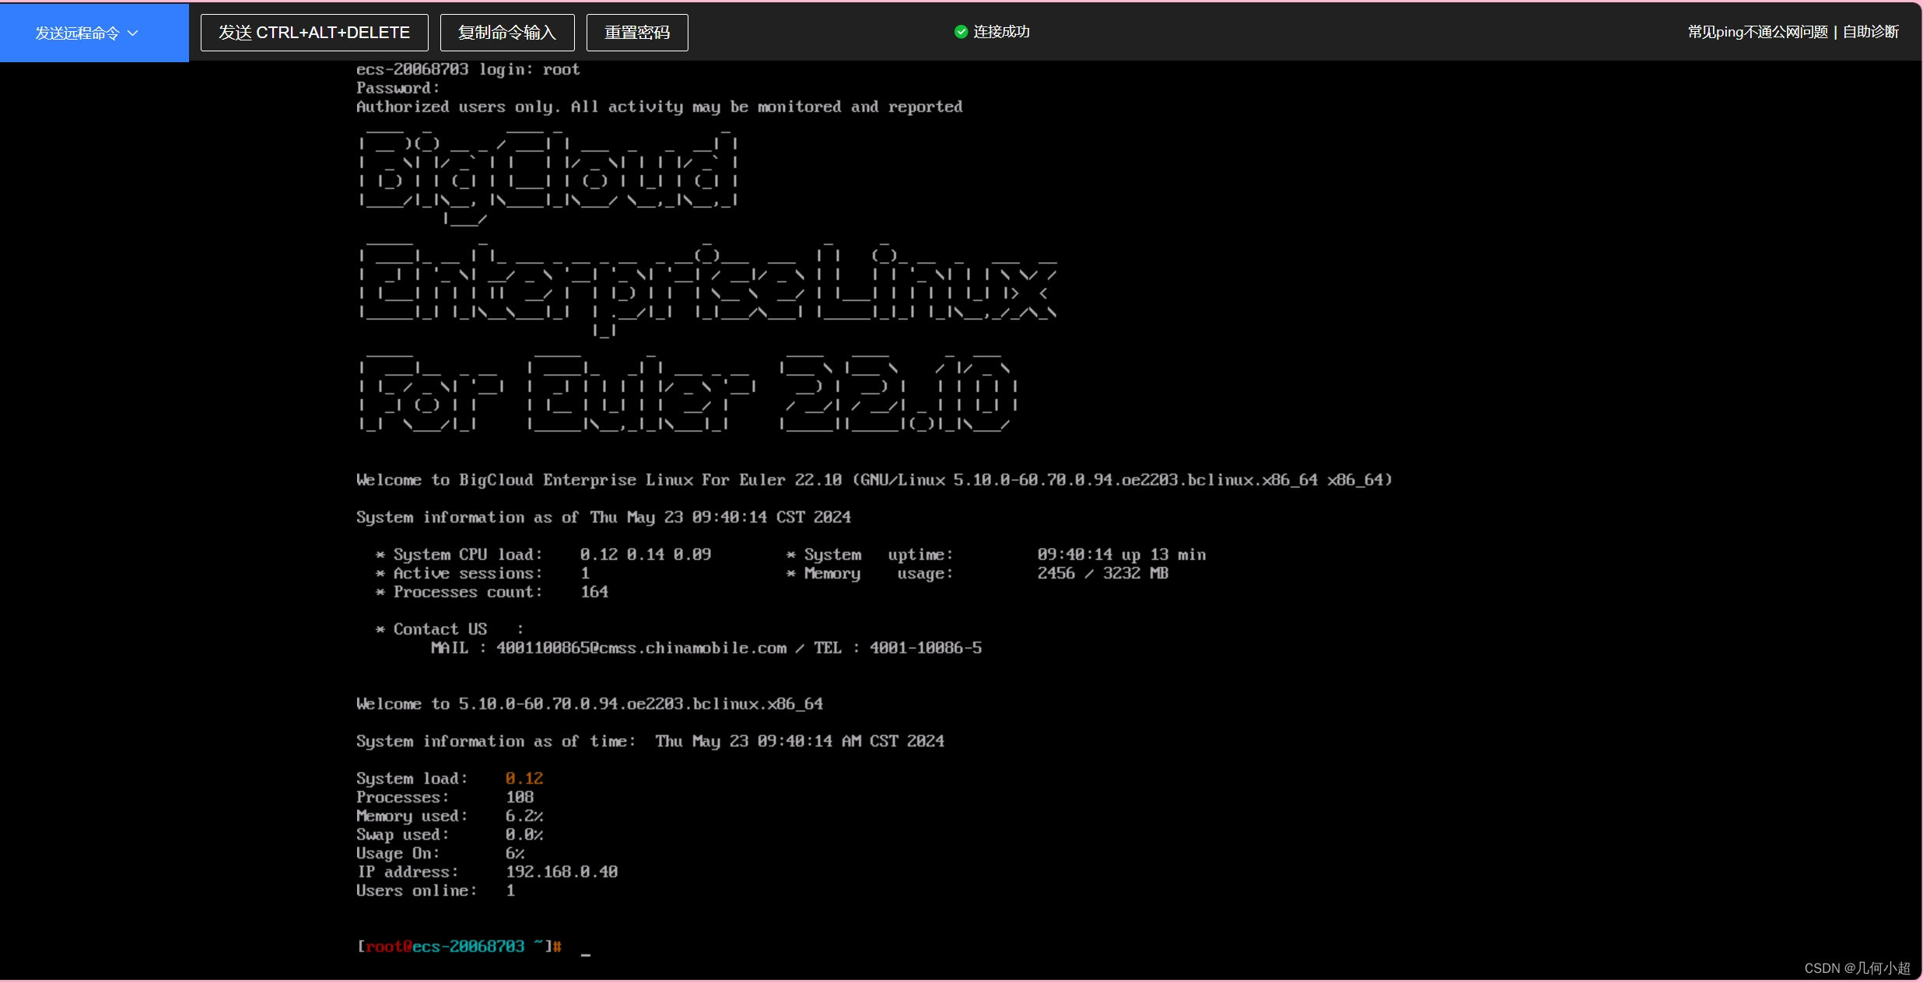Click the For Euler 22.10 ASCII banner
Screen dimensions: 1923x983
coord(688,394)
